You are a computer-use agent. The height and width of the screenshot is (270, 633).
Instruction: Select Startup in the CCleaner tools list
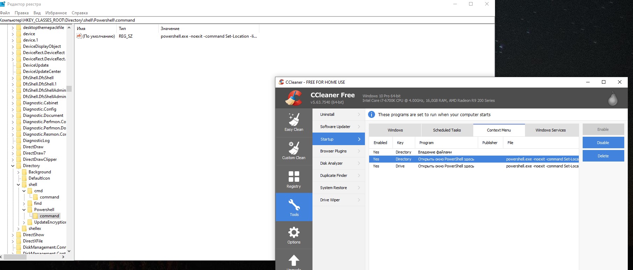point(338,139)
